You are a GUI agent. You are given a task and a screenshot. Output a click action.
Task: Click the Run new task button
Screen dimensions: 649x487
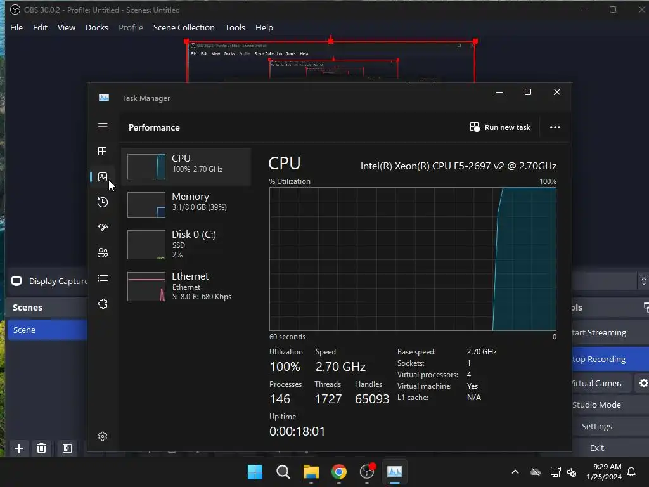500,127
